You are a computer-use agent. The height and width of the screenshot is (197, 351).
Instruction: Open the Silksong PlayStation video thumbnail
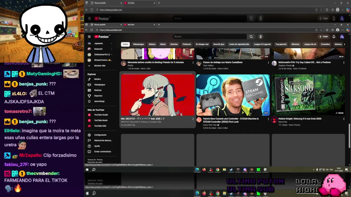tap(308, 95)
